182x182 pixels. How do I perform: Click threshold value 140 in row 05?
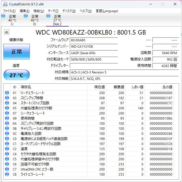(x=140, y=108)
